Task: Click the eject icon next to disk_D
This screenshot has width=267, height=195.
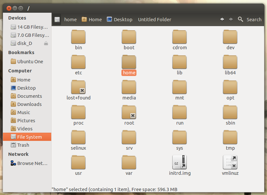Action: click(x=46, y=43)
